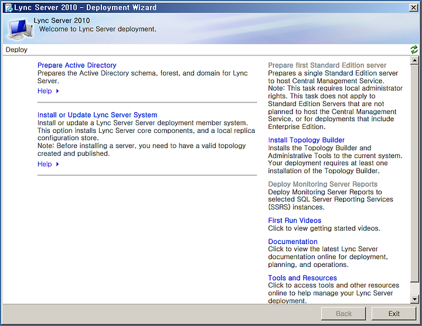Open First Run Videos link
The width and height of the screenshot is (422, 326).
coord(295,221)
